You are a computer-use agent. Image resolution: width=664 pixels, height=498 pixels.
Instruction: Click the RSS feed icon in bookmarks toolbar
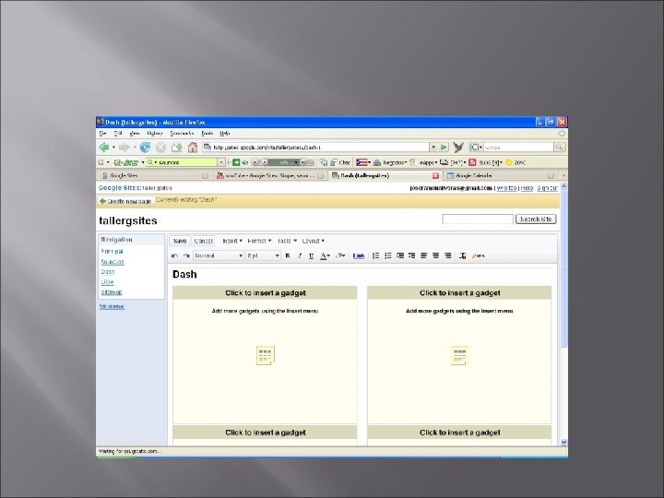coord(472,162)
